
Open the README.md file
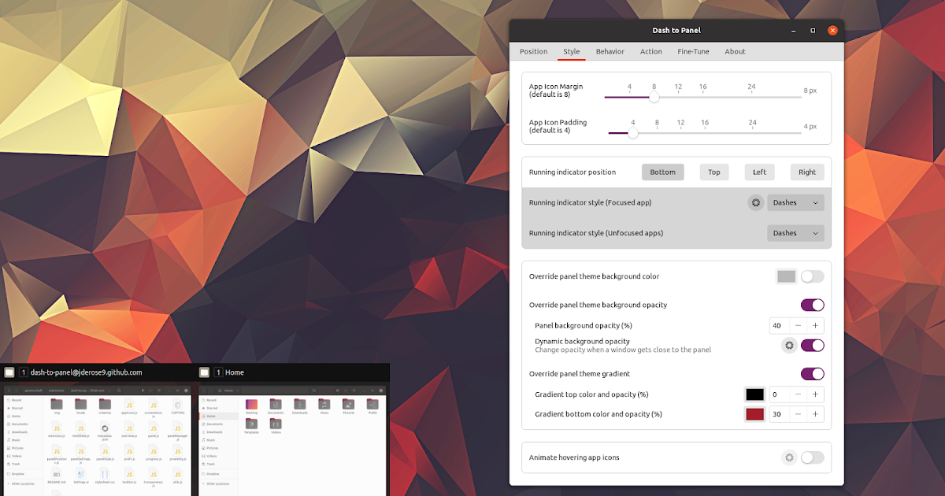point(57,474)
